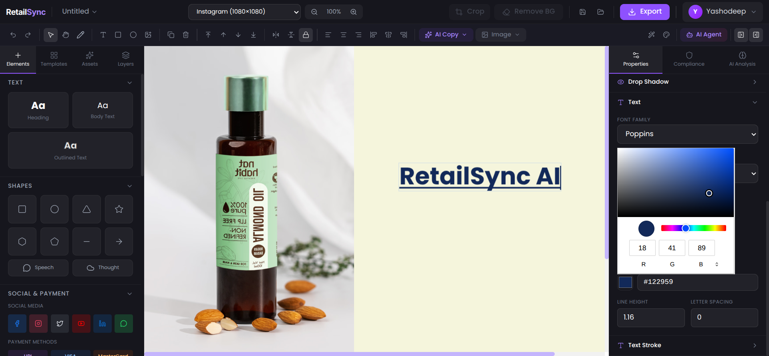Insert a Speech bubble shape
This screenshot has width=769, height=356.
[38, 268]
